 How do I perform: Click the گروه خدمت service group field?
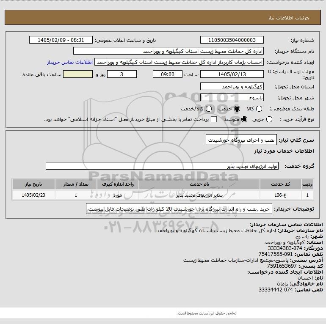coord(162,166)
